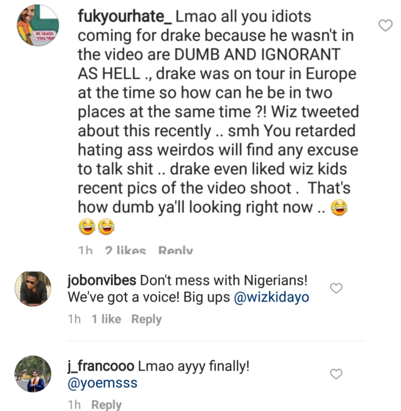Reply to the fukyourhate_ comment
Viewport: 401px width, 411px height.
tap(175, 251)
